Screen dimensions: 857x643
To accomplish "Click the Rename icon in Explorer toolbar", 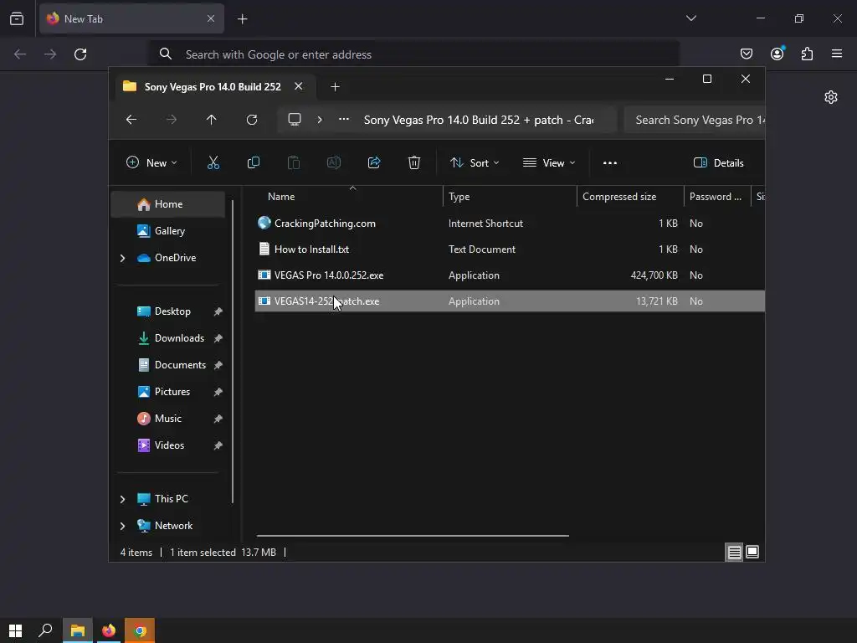I will pyautogui.click(x=333, y=163).
